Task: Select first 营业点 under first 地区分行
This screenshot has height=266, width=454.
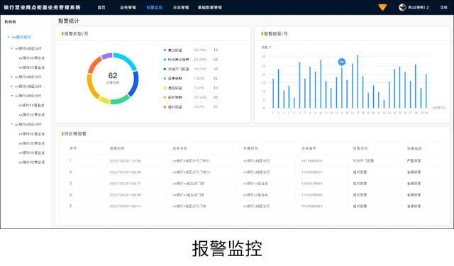Action: click(31, 58)
